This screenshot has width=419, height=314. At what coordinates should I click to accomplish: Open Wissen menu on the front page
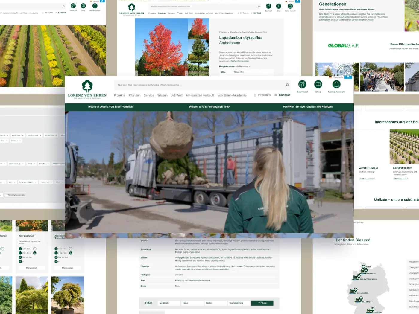(163, 95)
